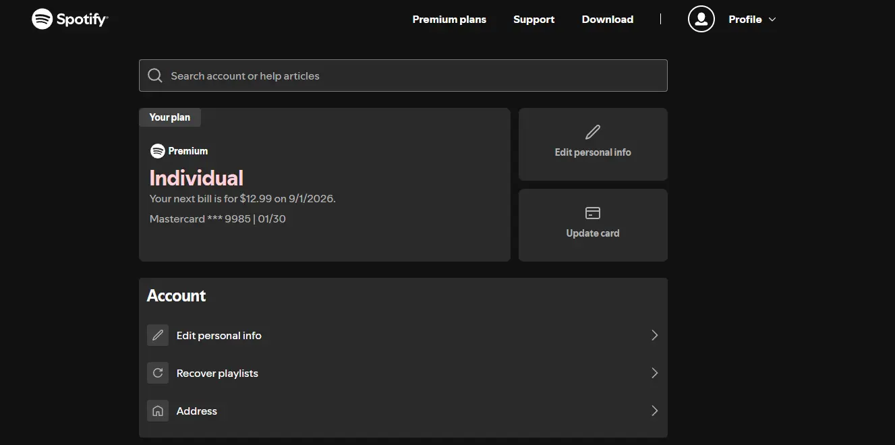Click the Update card tile label

pos(593,233)
